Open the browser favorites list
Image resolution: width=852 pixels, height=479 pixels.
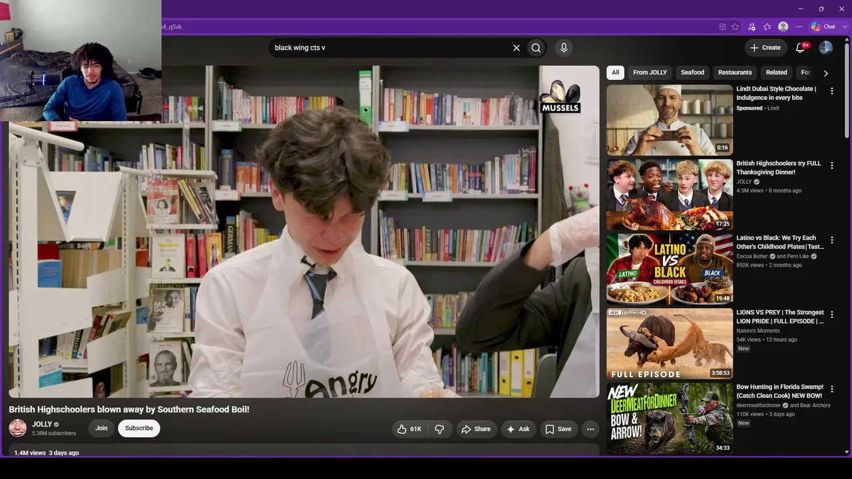click(767, 27)
